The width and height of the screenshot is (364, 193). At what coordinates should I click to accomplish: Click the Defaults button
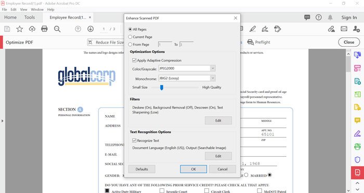141,169
